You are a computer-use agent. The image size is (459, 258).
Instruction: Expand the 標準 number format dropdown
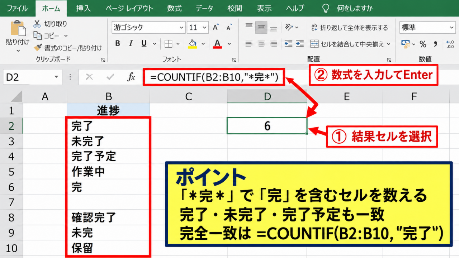click(x=451, y=28)
